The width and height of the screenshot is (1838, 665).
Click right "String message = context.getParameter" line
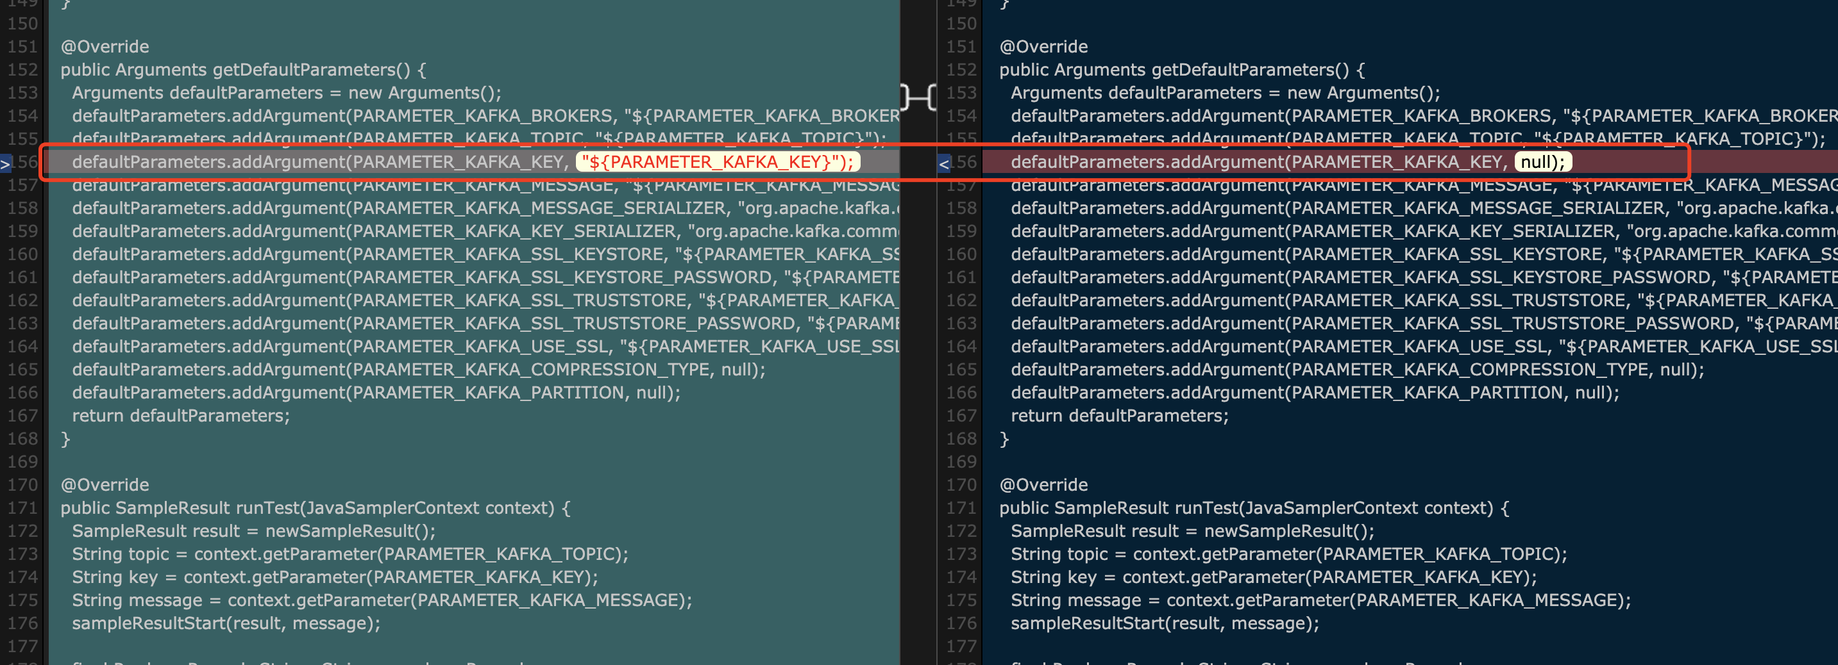click(x=1321, y=600)
